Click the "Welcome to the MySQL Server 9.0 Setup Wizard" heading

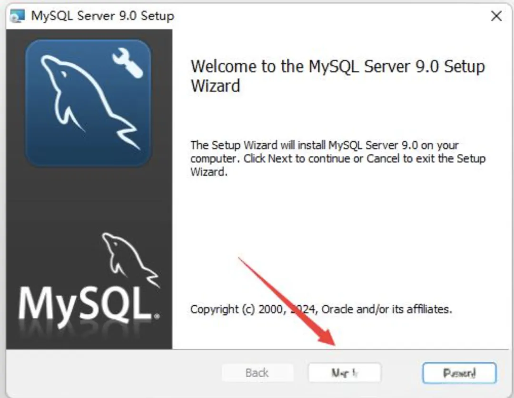click(337, 76)
